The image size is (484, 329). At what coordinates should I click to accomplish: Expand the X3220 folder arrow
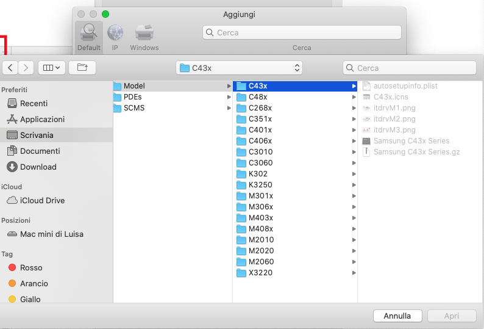(x=354, y=273)
